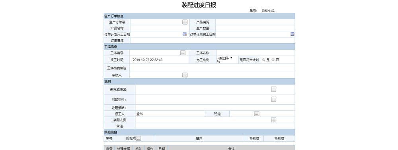Screen dimensions: 398x150
Task: Click the 报检信息 section header
Action: [199, 132]
